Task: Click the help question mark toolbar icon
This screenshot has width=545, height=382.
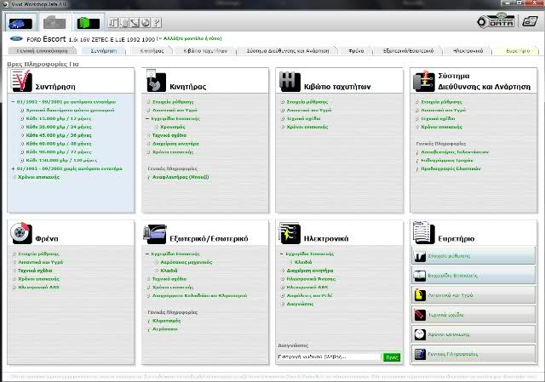Action: pos(157,21)
